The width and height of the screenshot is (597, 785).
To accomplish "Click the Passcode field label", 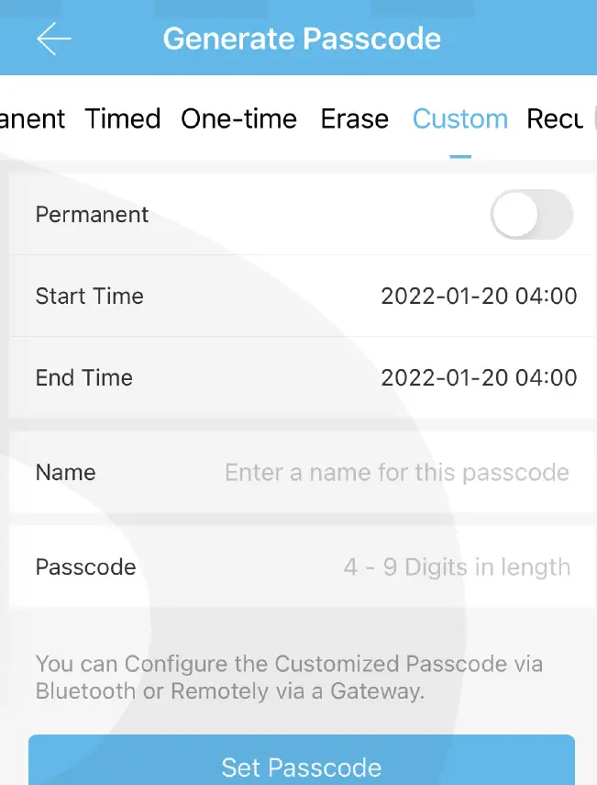I will point(85,567).
